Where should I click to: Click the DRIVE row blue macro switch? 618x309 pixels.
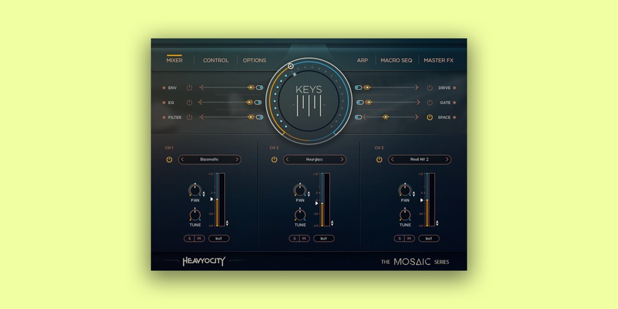click(358, 88)
